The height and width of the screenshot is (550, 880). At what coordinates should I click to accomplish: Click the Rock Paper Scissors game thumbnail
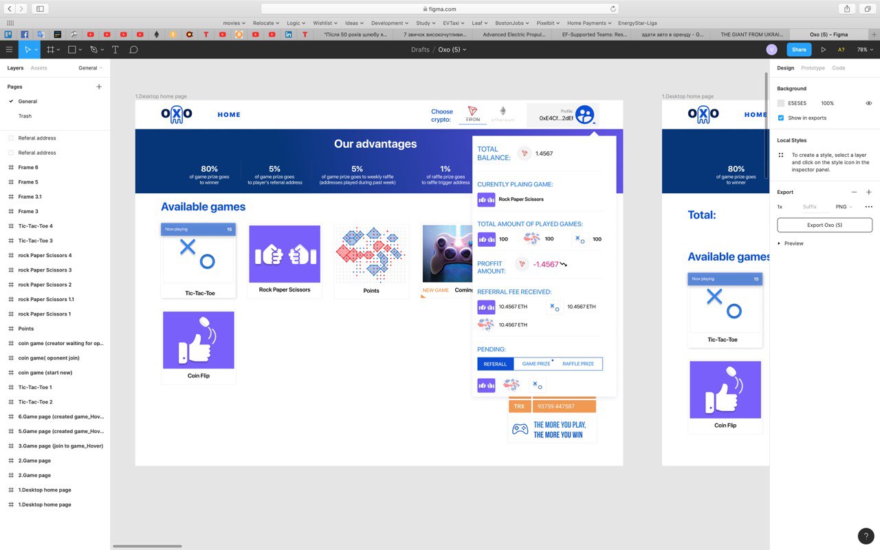(285, 254)
